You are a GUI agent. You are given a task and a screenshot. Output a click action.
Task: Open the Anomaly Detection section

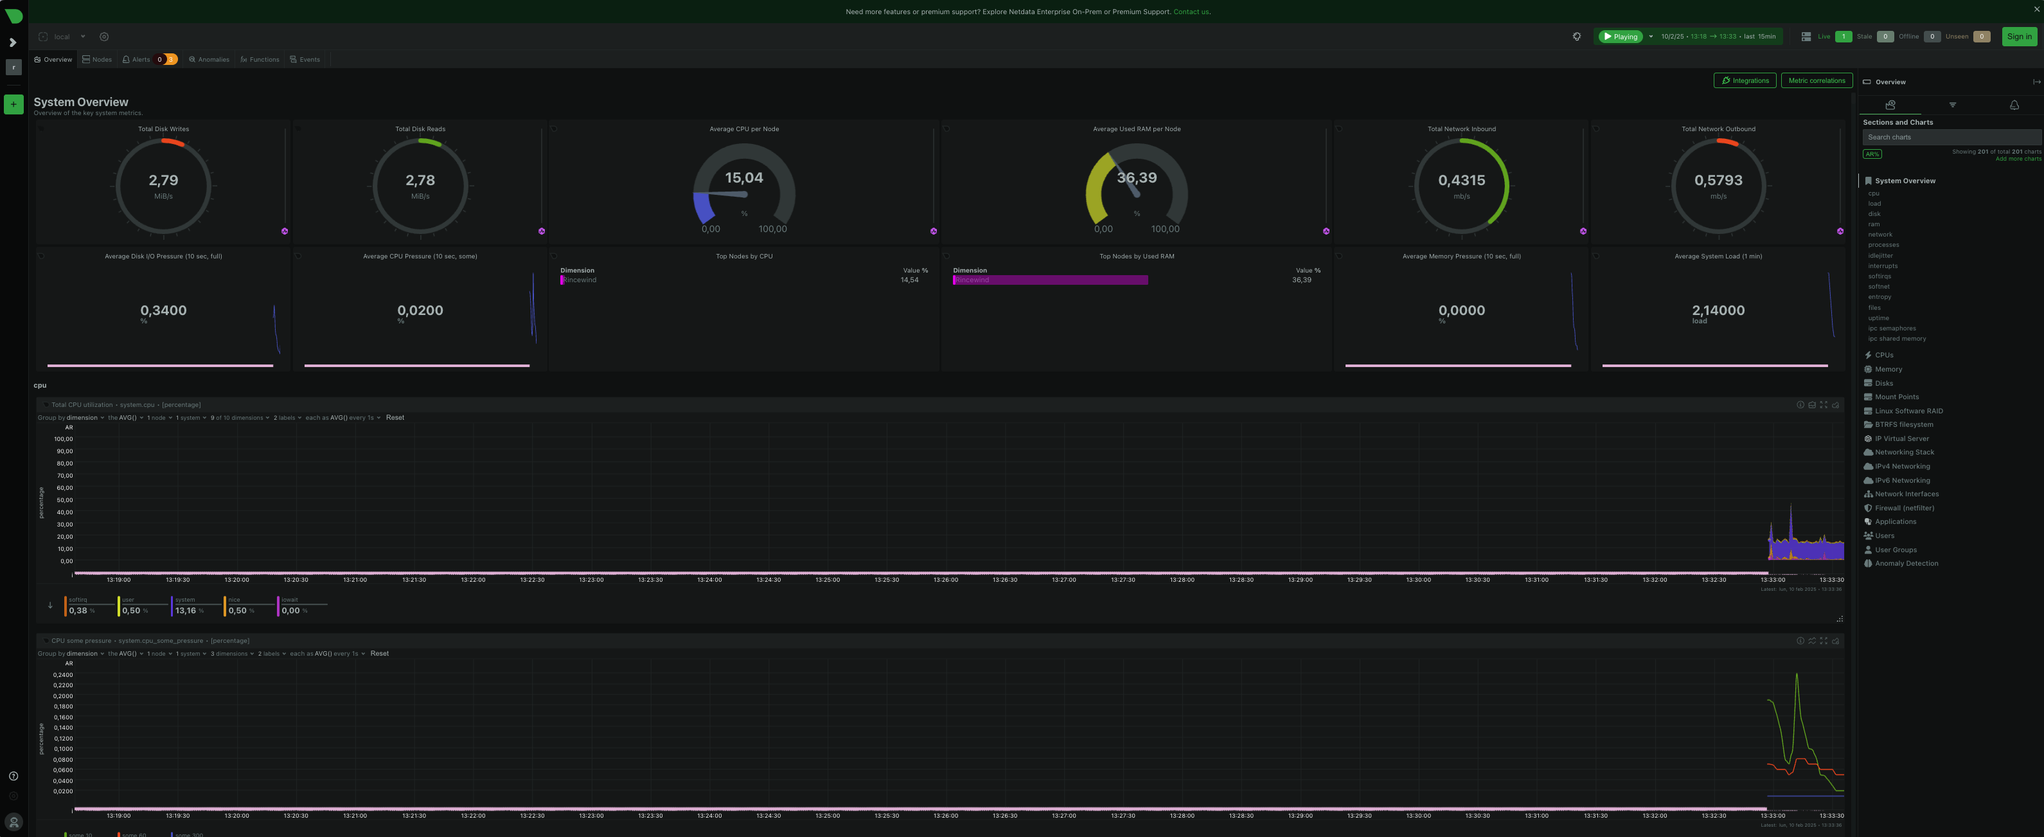pyautogui.click(x=1906, y=564)
